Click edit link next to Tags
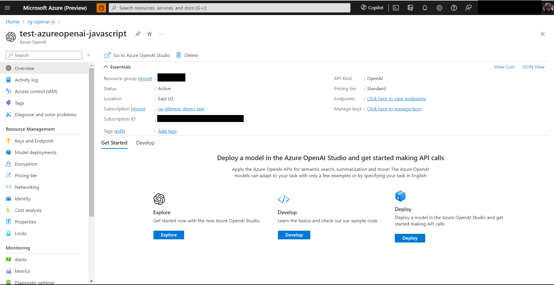The image size is (554, 285). pyautogui.click(x=120, y=131)
